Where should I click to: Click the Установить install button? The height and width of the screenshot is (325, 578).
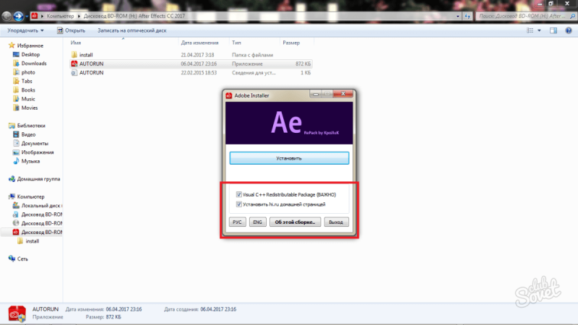coord(289,158)
